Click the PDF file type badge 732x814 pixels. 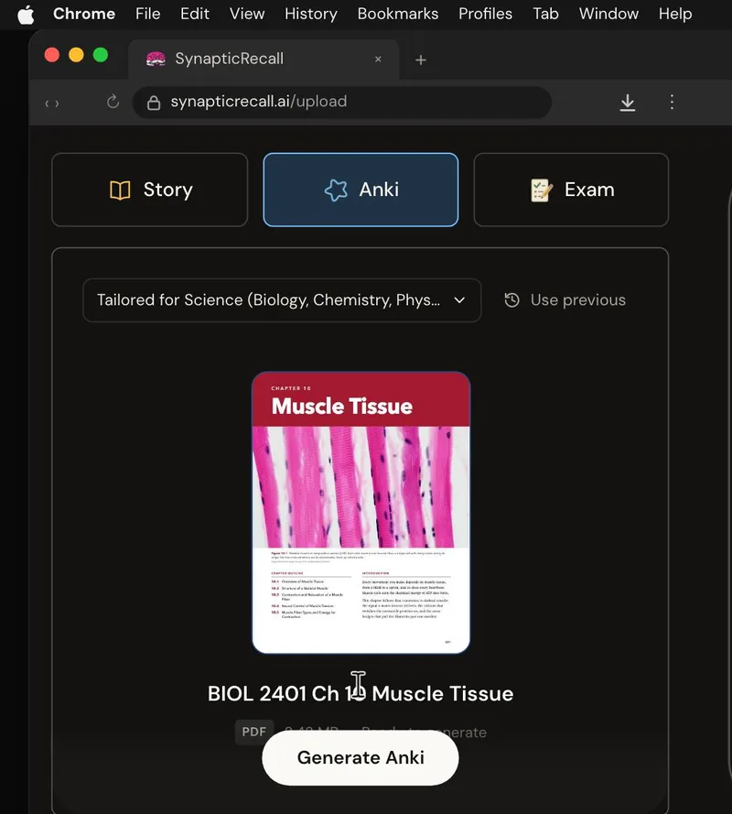point(254,732)
